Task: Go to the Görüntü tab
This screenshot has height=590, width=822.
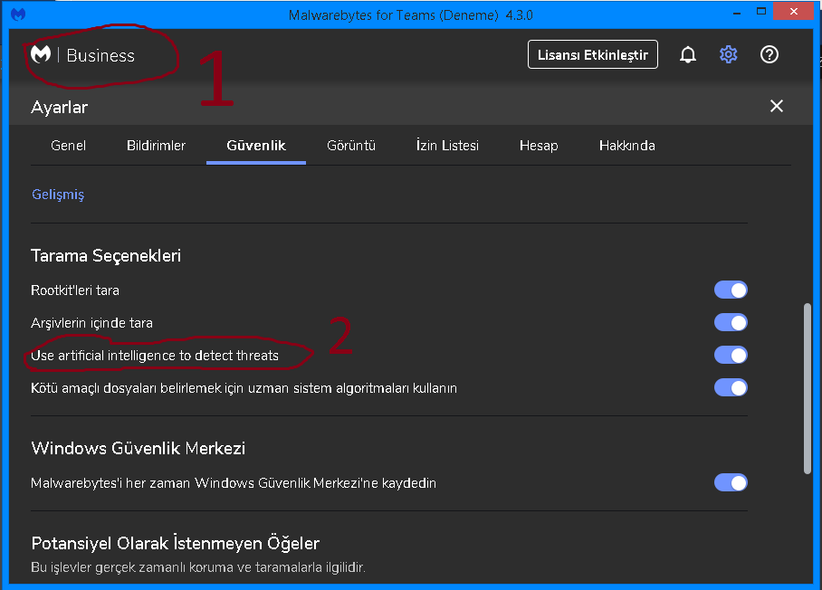Action: [351, 146]
